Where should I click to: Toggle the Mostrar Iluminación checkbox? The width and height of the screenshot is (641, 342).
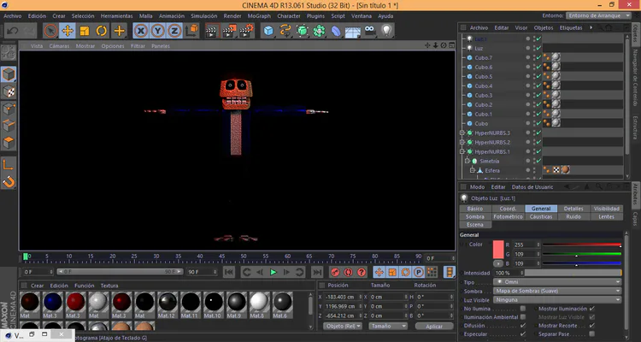[x=592, y=309]
